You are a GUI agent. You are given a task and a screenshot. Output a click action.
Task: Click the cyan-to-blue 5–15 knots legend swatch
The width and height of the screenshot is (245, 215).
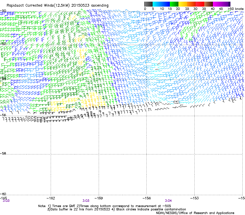coord(161,4)
